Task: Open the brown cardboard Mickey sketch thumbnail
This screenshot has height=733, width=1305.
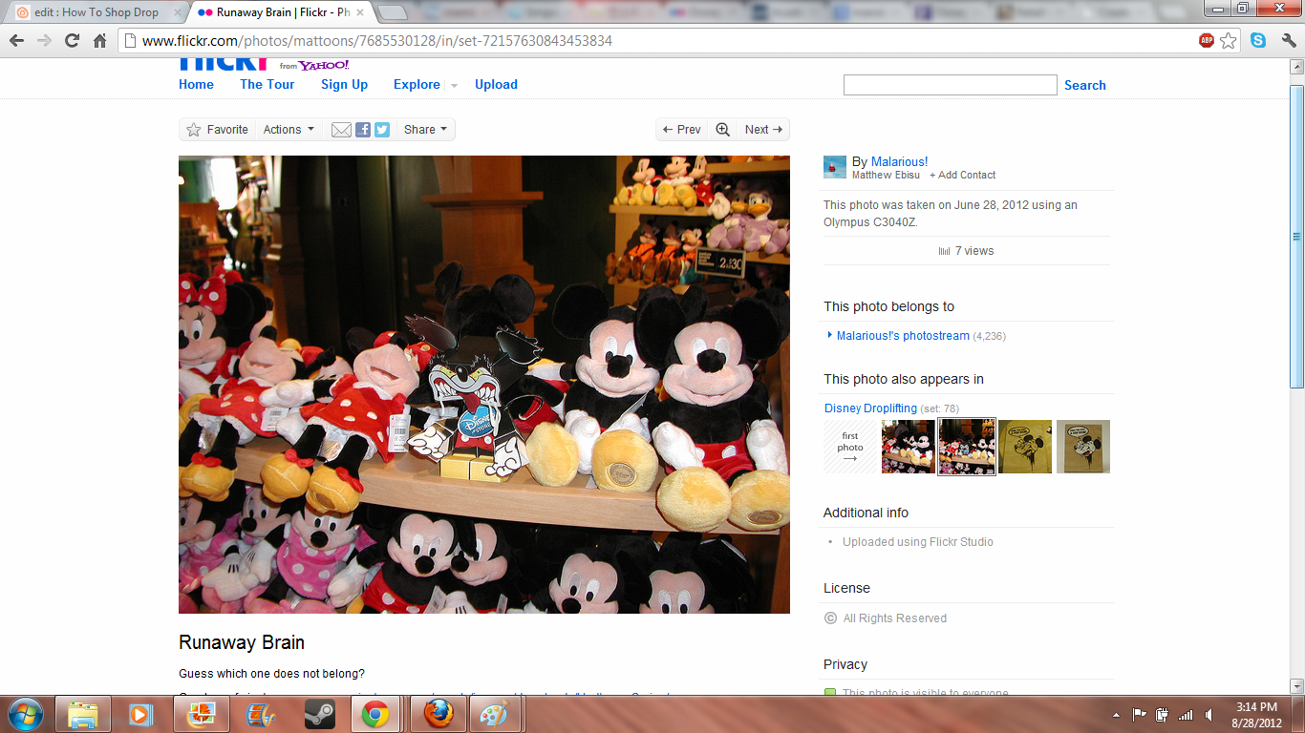Action: (x=1083, y=447)
